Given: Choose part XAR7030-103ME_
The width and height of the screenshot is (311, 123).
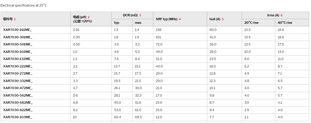Looking at the screenshot, I should coord(18,117).
